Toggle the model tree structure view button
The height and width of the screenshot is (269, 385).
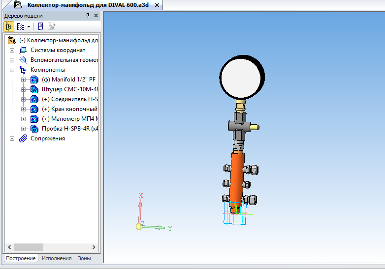click(x=9, y=27)
